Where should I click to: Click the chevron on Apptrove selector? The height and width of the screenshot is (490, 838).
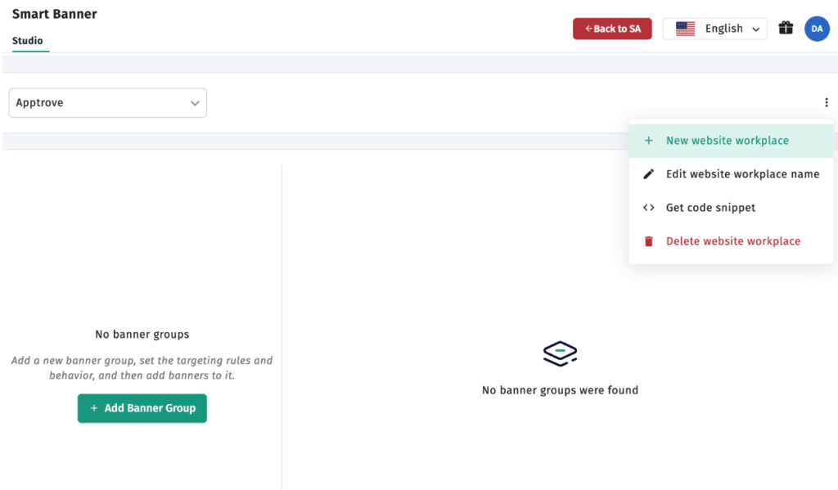click(x=195, y=103)
